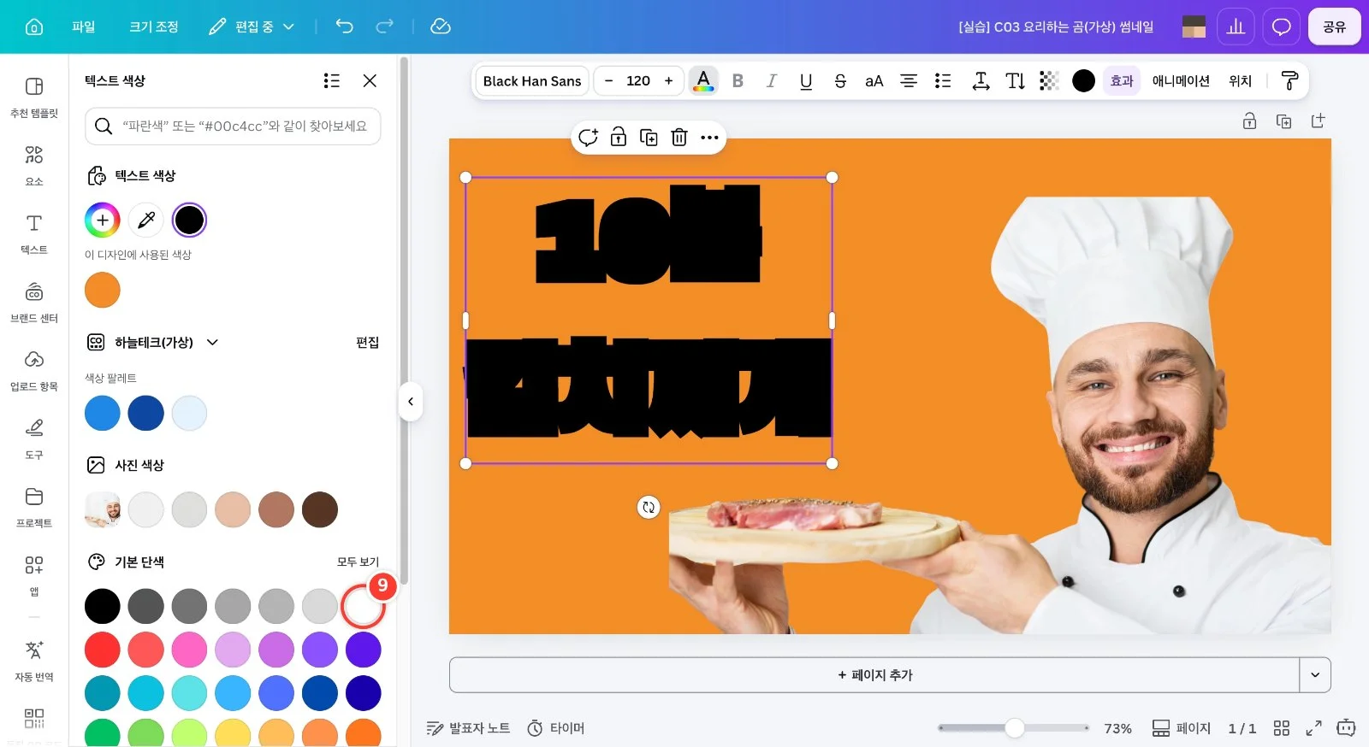Select the white default color swatch
Viewport: 1369px width, 747px height.
point(363,606)
